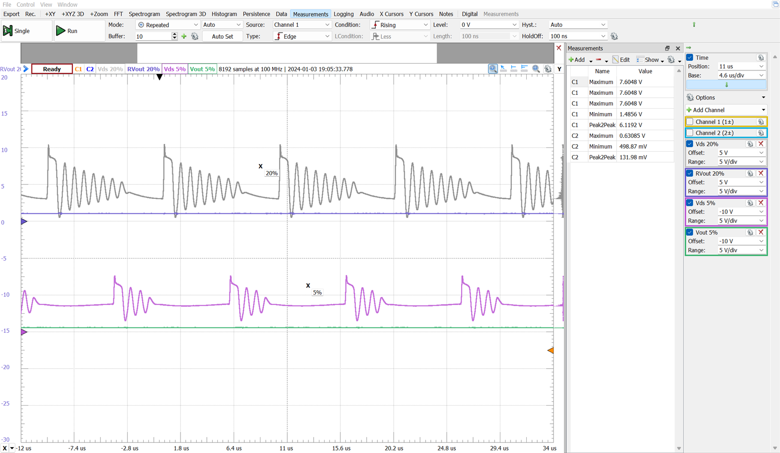Open Vds 20% channel gear settings
This screenshot has width=780, height=453.
click(x=750, y=144)
